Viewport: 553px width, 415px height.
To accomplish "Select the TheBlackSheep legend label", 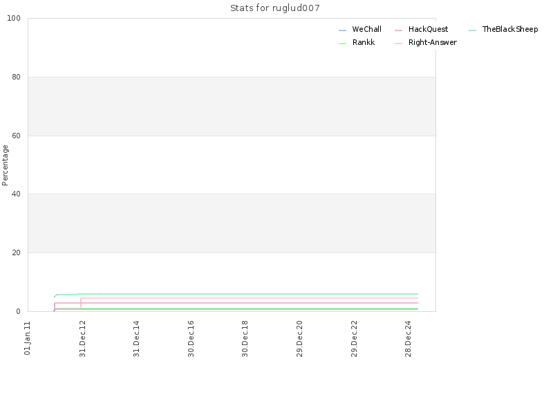I will pos(510,29).
